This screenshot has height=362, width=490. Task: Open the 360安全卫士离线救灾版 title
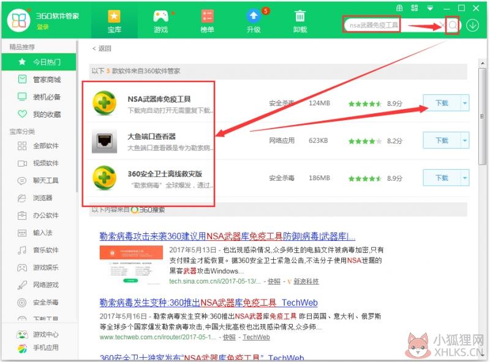[x=165, y=174]
